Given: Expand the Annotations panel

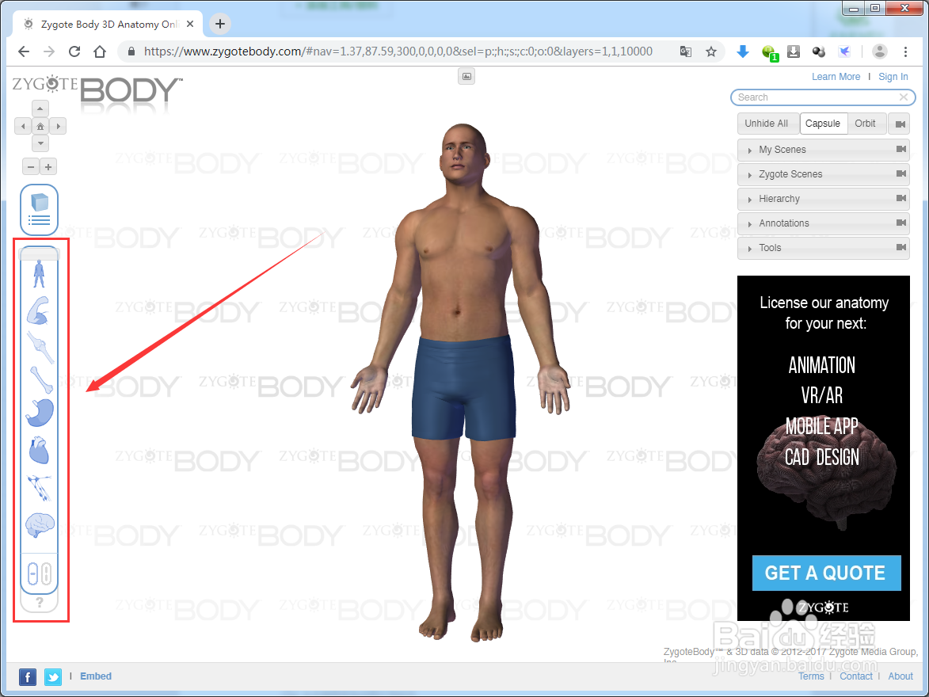Looking at the screenshot, I should (x=824, y=223).
